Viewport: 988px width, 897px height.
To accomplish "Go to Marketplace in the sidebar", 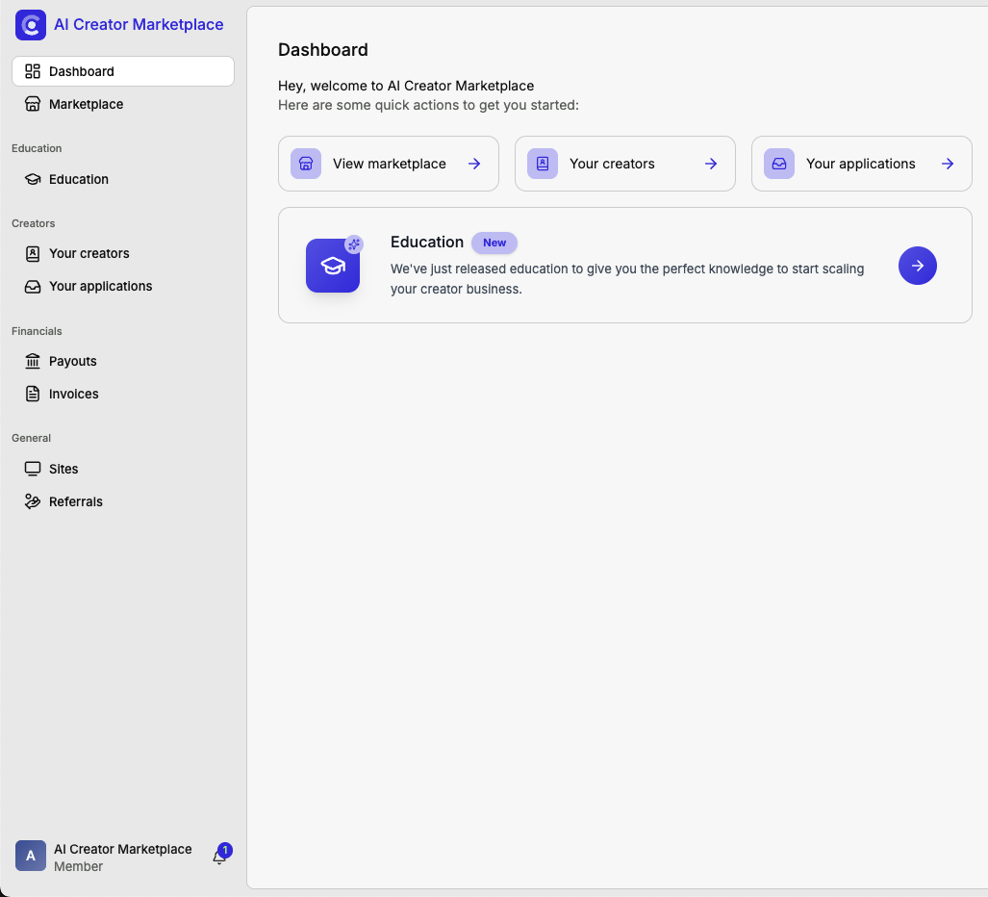I will point(86,104).
